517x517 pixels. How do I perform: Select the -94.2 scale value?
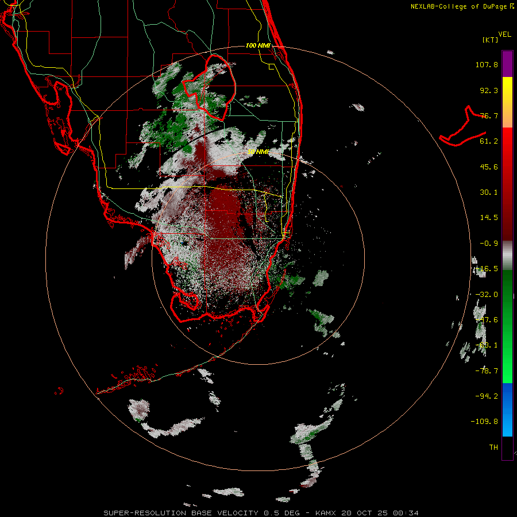pos(487,396)
